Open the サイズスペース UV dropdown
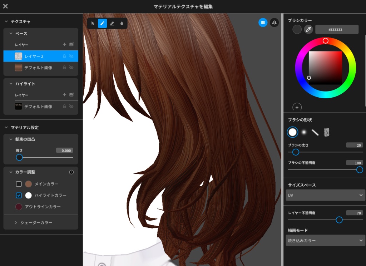This screenshot has width=366, height=266. (x=325, y=195)
